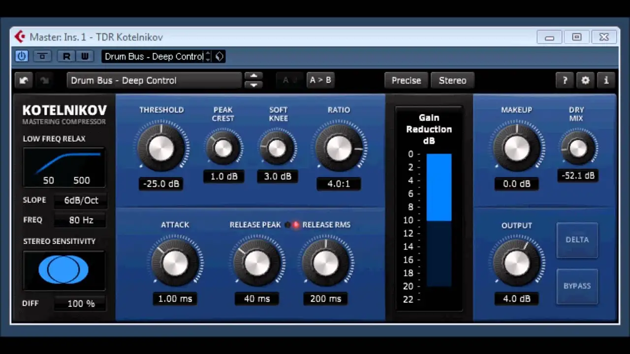Click the Release RMS value 200 ms

click(x=325, y=298)
